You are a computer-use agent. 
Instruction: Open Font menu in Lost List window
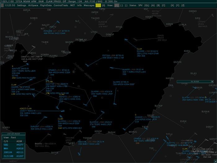tap(13, 138)
